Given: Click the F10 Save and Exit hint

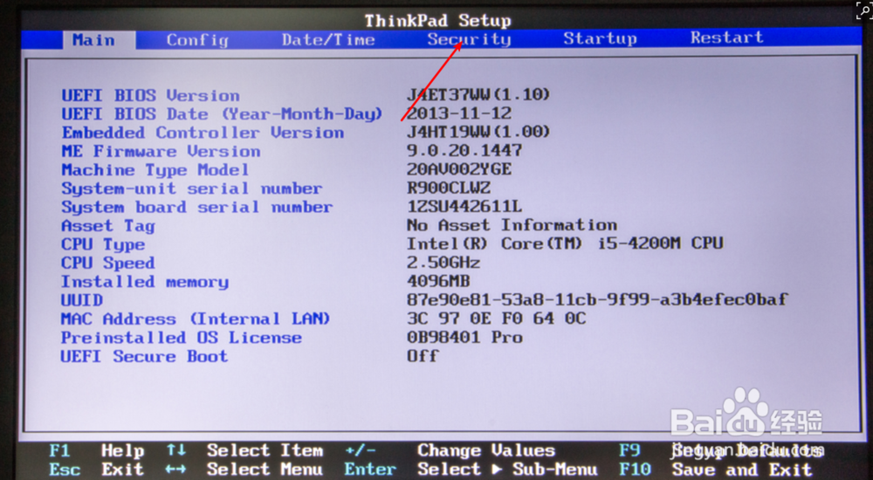Looking at the screenshot, I should (716, 469).
